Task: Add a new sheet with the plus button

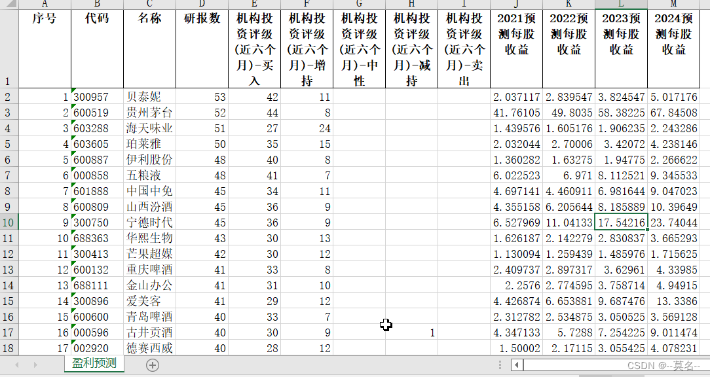Action: coord(153,365)
